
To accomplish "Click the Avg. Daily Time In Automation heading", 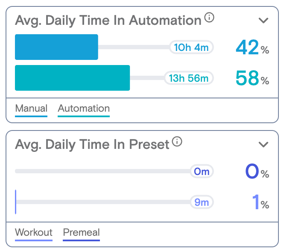I will tap(108, 20).
